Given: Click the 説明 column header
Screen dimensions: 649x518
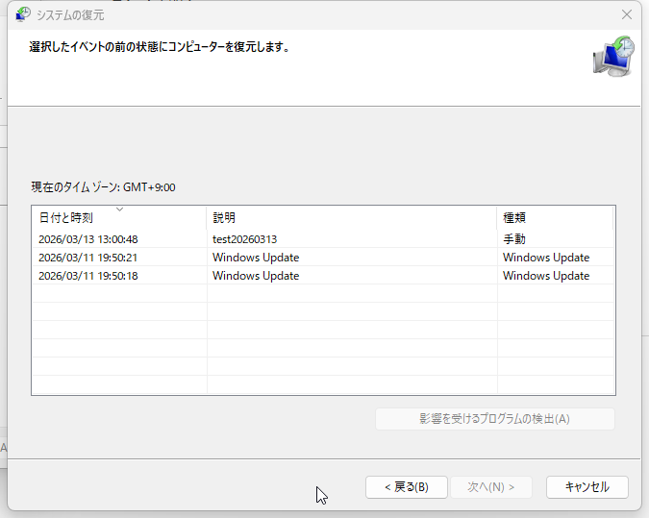Looking at the screenshot, I should 351,217.
